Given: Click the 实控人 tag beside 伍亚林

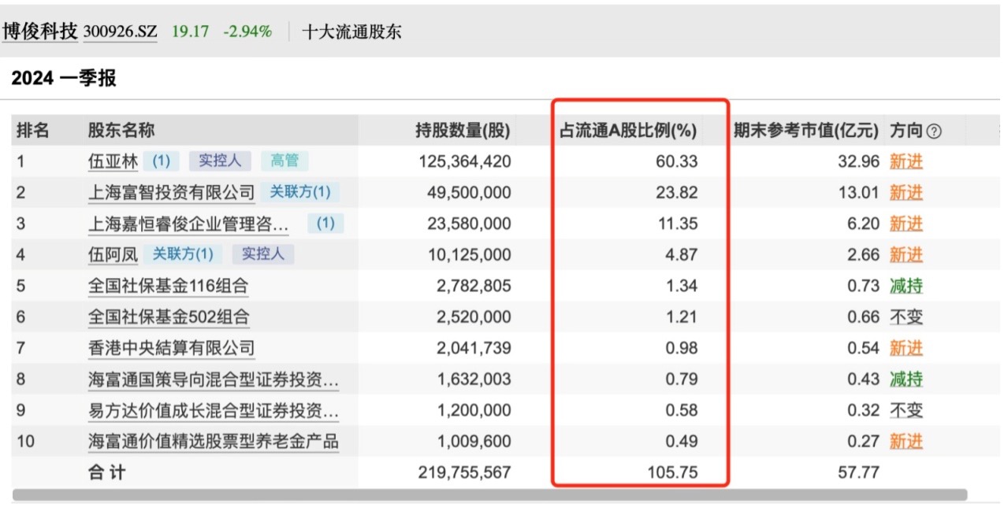Looking at the screenshot, I should click(x=220, y=161).
